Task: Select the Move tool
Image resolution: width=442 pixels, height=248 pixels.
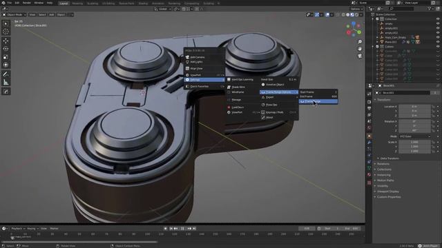Action: [x=6, y=41]
